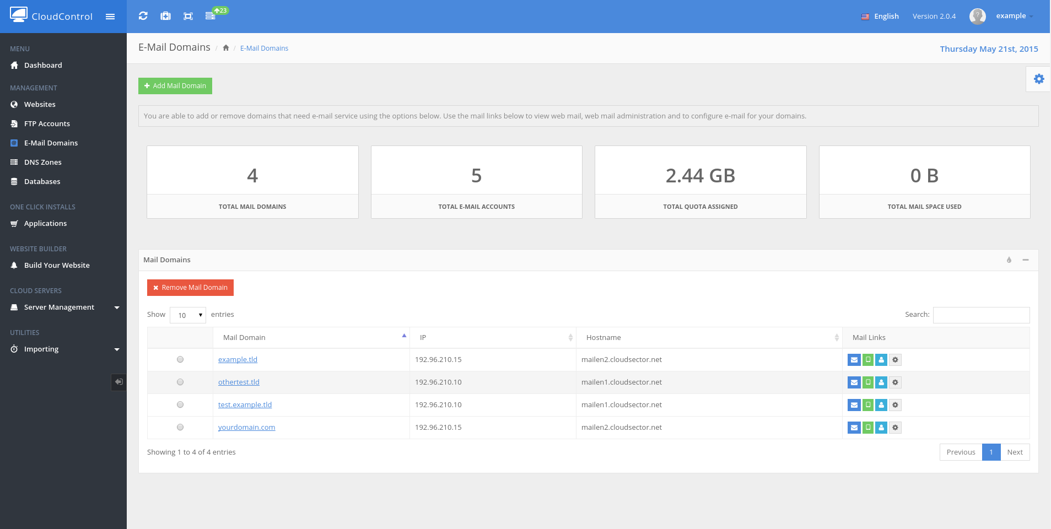Click the Previous pagination button
1051x529 pixels.
pyautogui.click(x=961, y=452)
